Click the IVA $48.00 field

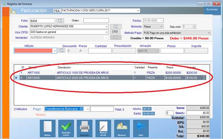click(x=198, y=127)
